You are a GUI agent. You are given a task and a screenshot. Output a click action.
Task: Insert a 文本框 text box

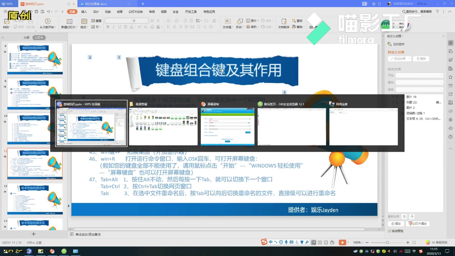pyautogui.click(x=227, y=24)
